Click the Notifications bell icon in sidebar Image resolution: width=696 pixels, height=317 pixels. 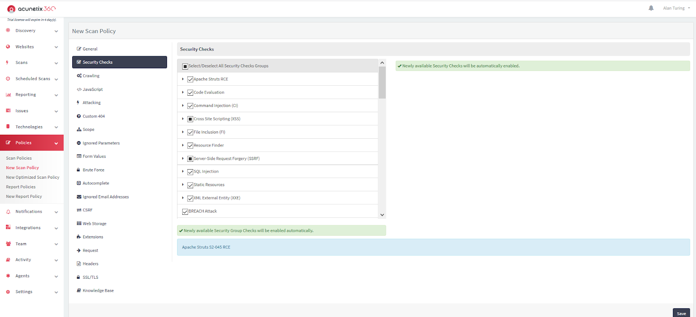click(8, 212)
